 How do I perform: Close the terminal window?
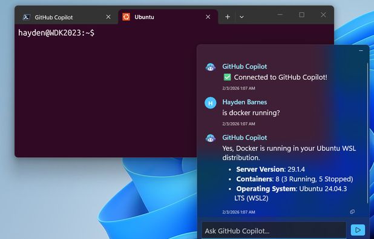pyautogui.click(x=323, y=15)
